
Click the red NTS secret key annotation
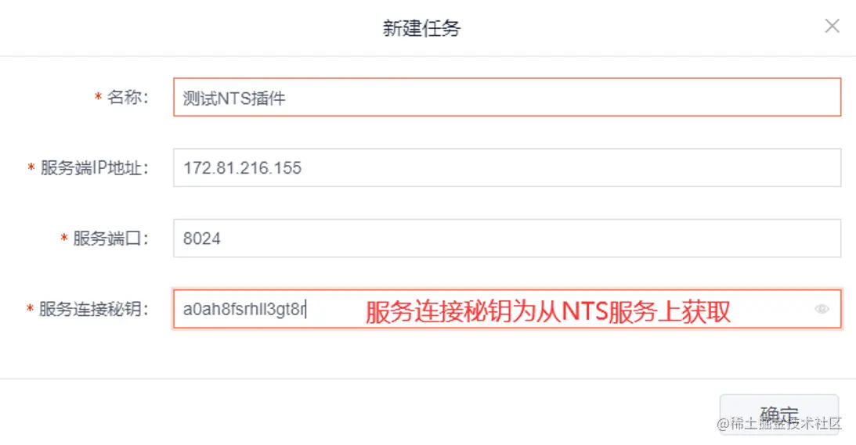pos(548,312)
